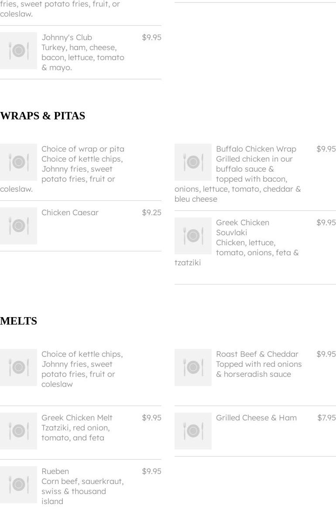Select the Chicken Caesar menu item
Screen dimensions: 336x511
click(70, 213)
